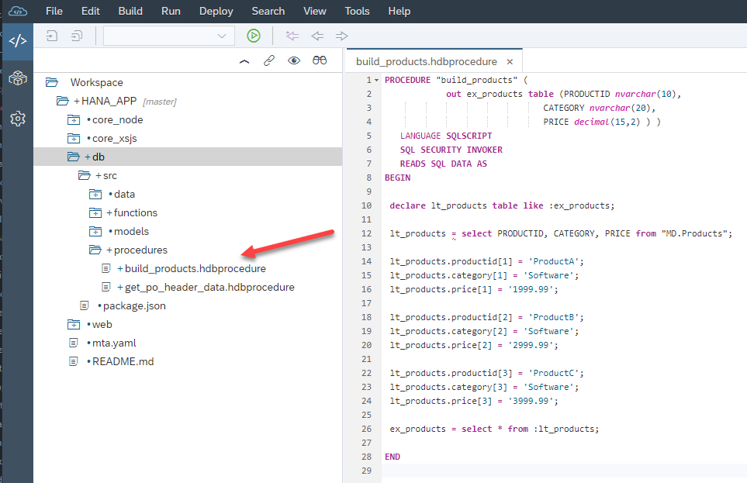Open the Resource Manager cubes icon in sidebar
The height and width of the screenshot is (483, 747).
tap(18, 78)
